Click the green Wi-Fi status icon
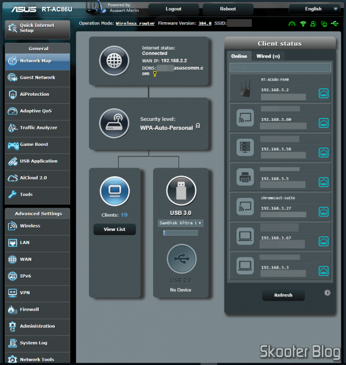Screen dimensions: 346x365 tap(303, 23)
